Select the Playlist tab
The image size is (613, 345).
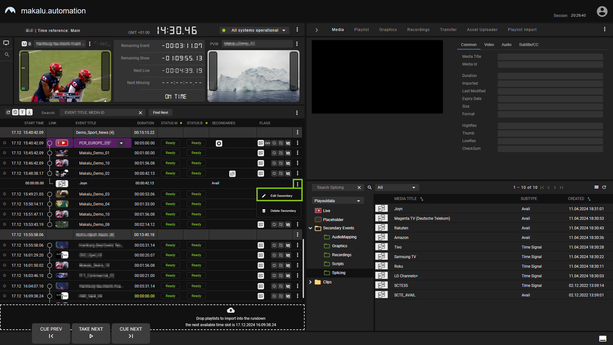[x=361, y=29]
